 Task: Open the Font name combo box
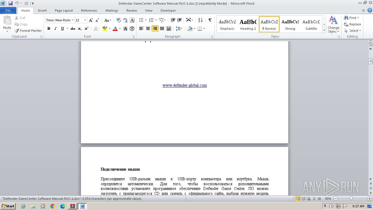60,20
